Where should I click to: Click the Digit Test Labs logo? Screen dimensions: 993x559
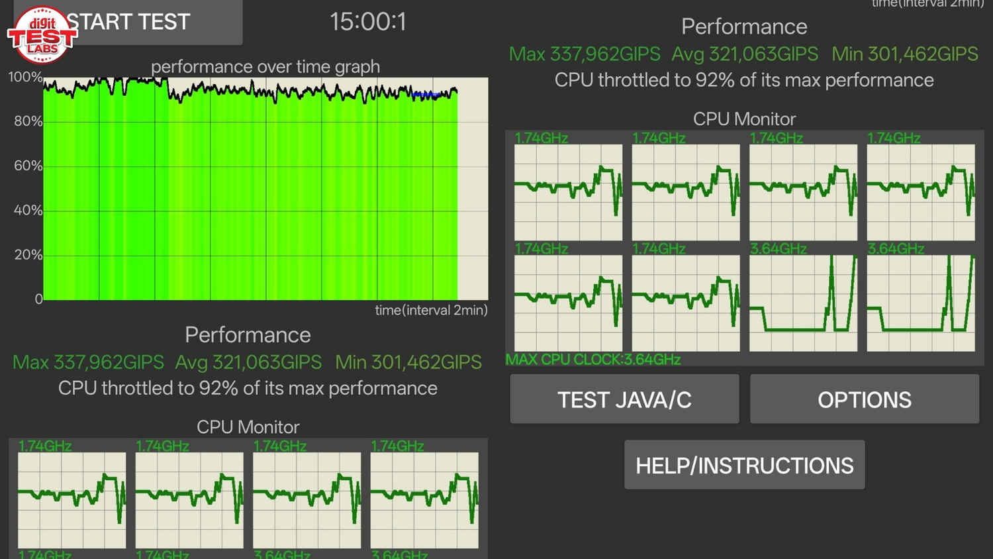click(x=42, y=36)
